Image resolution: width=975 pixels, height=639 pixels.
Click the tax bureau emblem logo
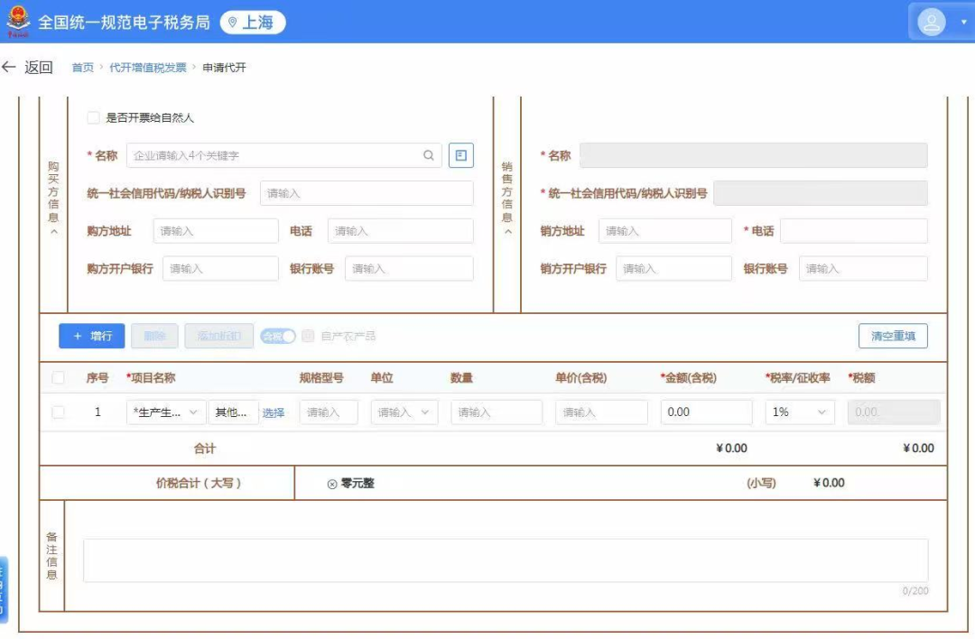coord(18,22)
